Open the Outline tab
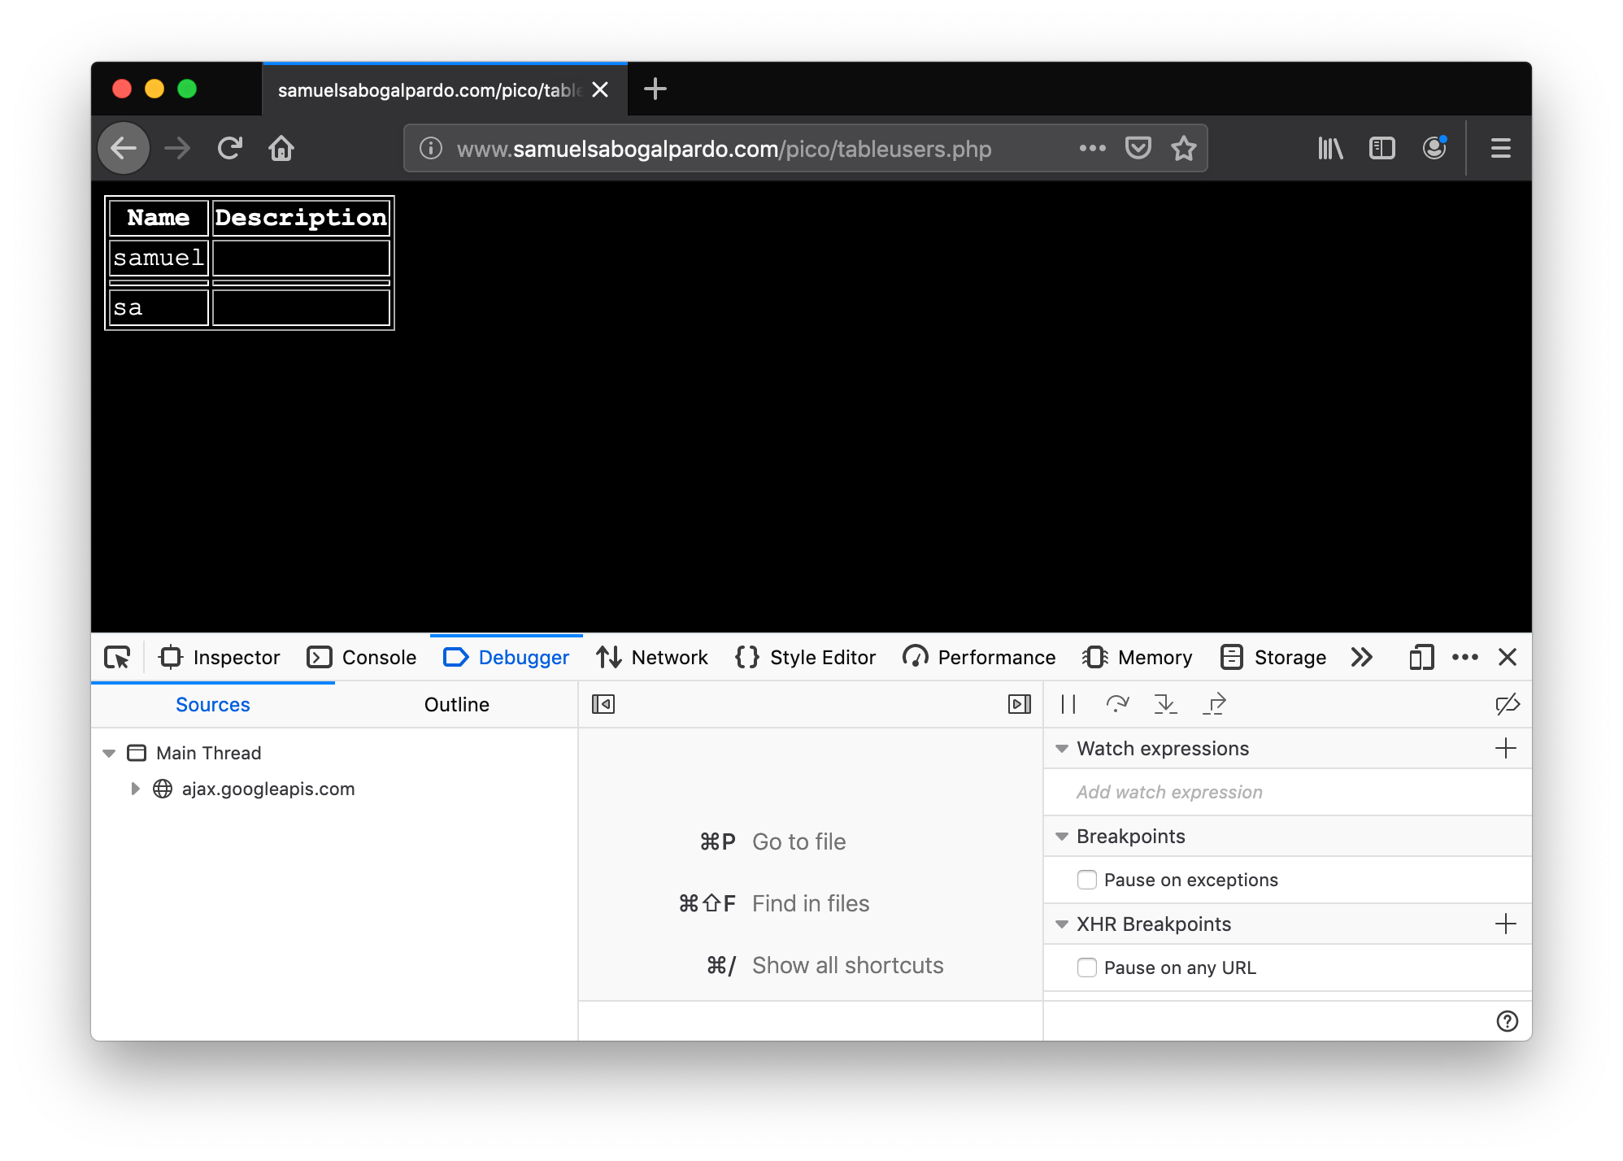This screenshot has height=1161, width=1623. [456, 705]
